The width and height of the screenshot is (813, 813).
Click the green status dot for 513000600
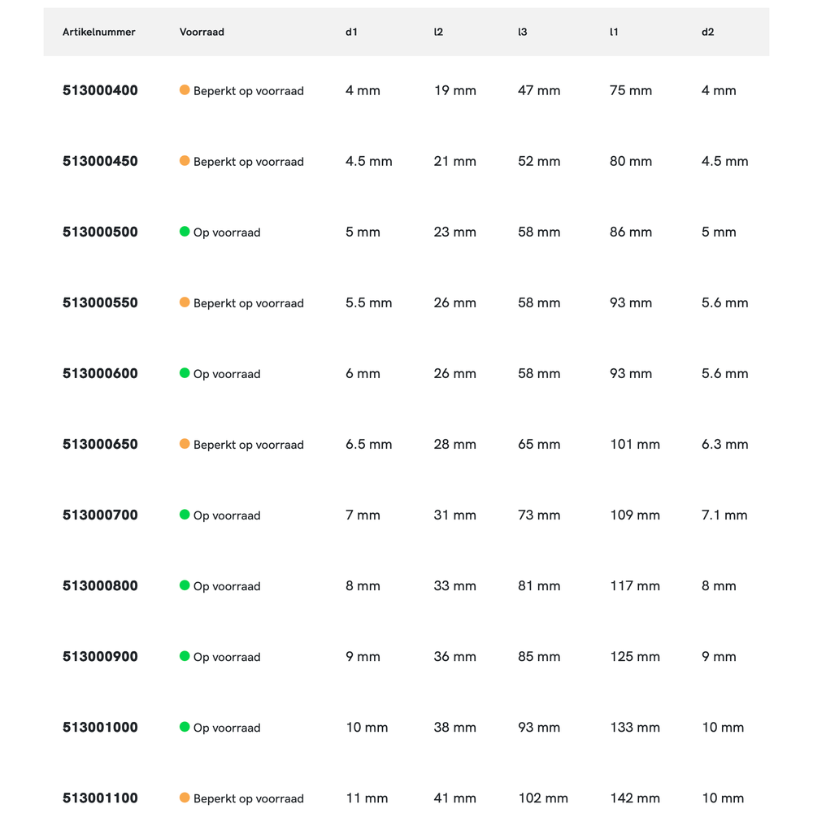pyautogui.click(x=185, y=373)
